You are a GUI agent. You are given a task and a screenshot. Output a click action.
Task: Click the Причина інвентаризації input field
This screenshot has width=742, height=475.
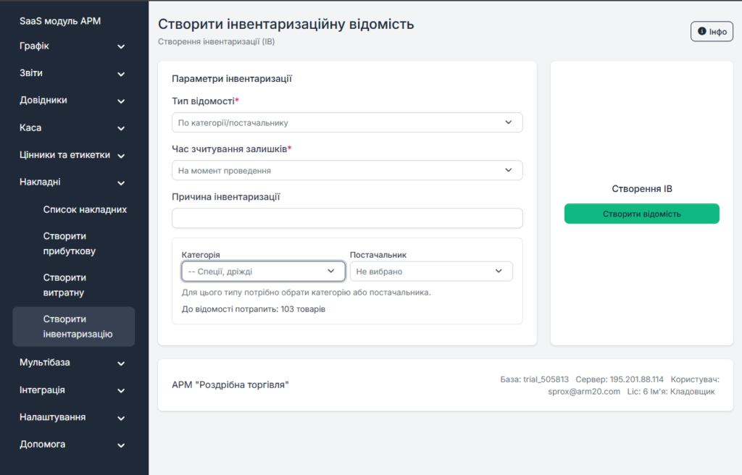click(x=346, y=219)
